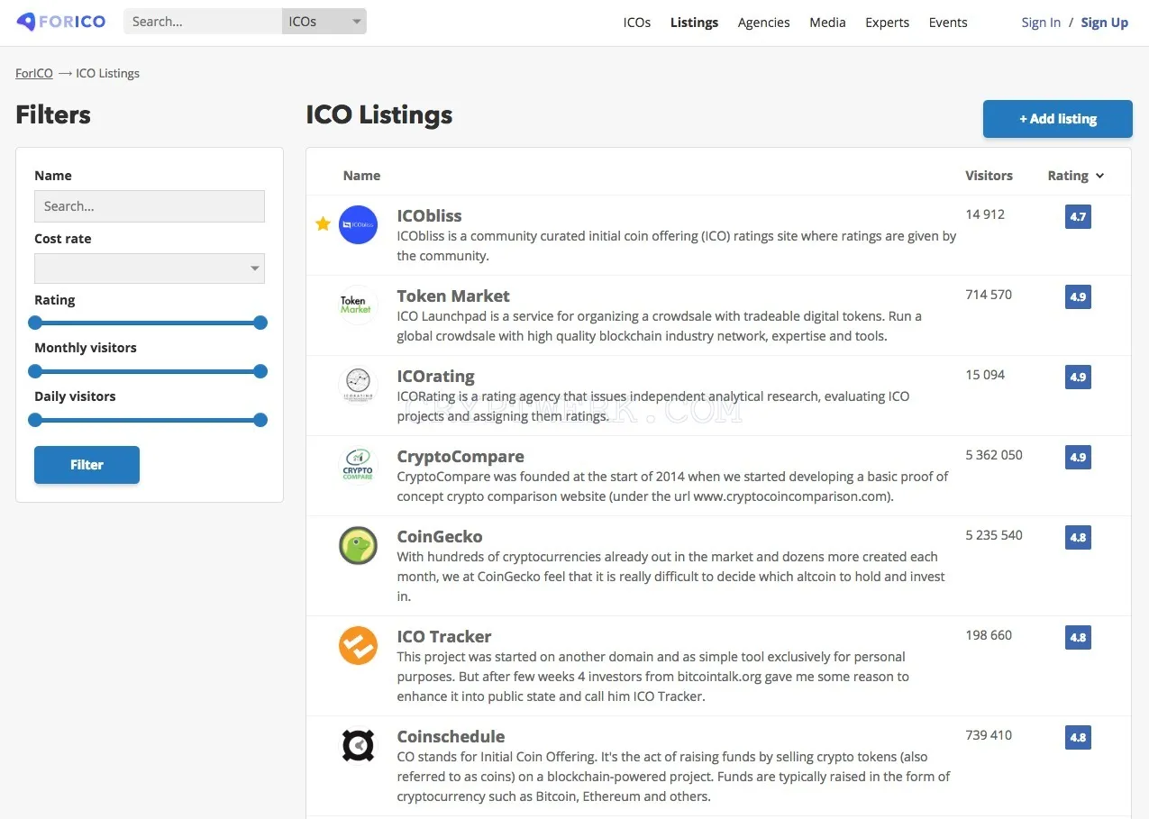Image resolution: width=1149 pixels, height=819 pixels.
Task: Expand the Cost rate dropdown
Action: [x=150, y=268]
